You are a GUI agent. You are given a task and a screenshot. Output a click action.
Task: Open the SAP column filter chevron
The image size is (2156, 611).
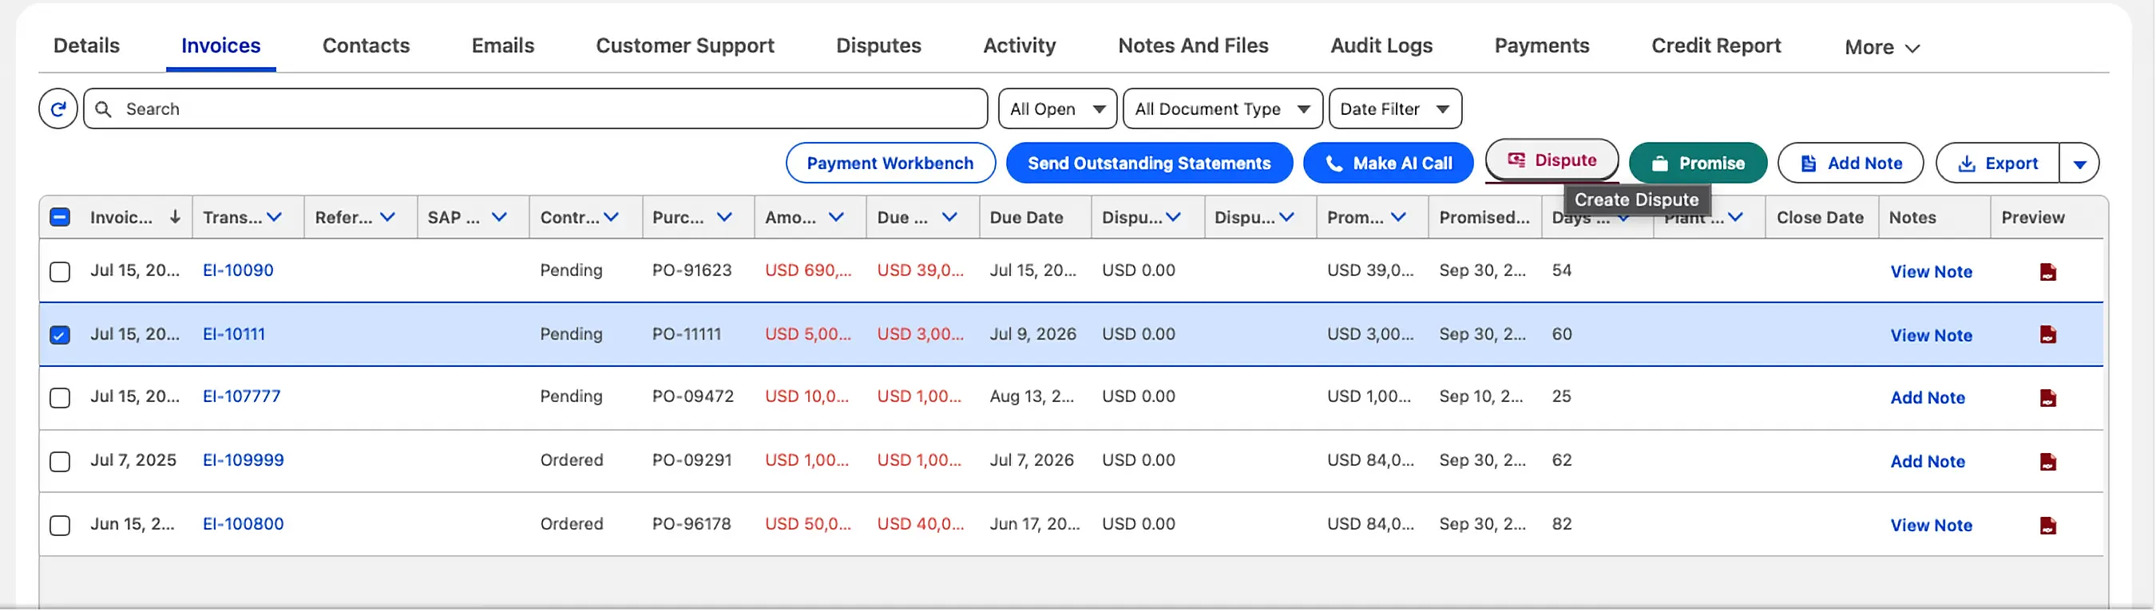[500, 217]
